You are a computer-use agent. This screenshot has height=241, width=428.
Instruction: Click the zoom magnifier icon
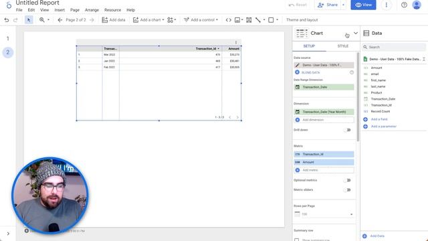(x=41, y=20)
